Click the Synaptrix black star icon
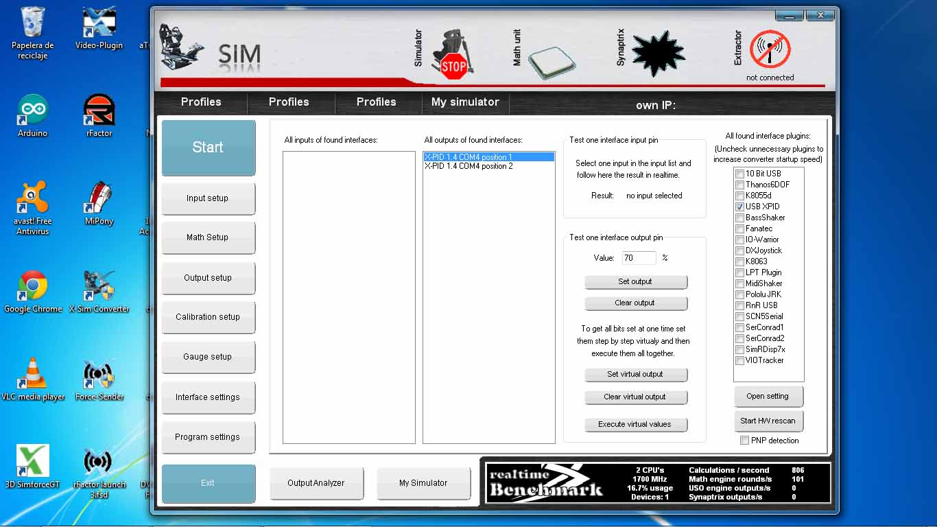The image size is (937, 527). tap(657, 54)
